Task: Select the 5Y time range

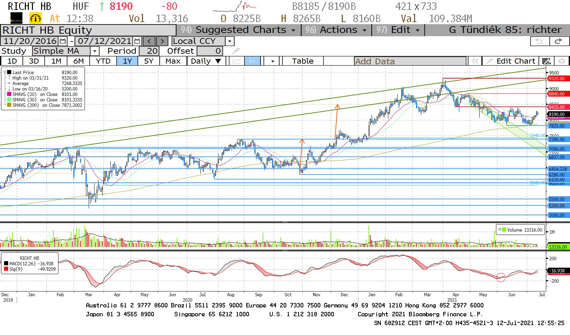Action: pos(149,61)
